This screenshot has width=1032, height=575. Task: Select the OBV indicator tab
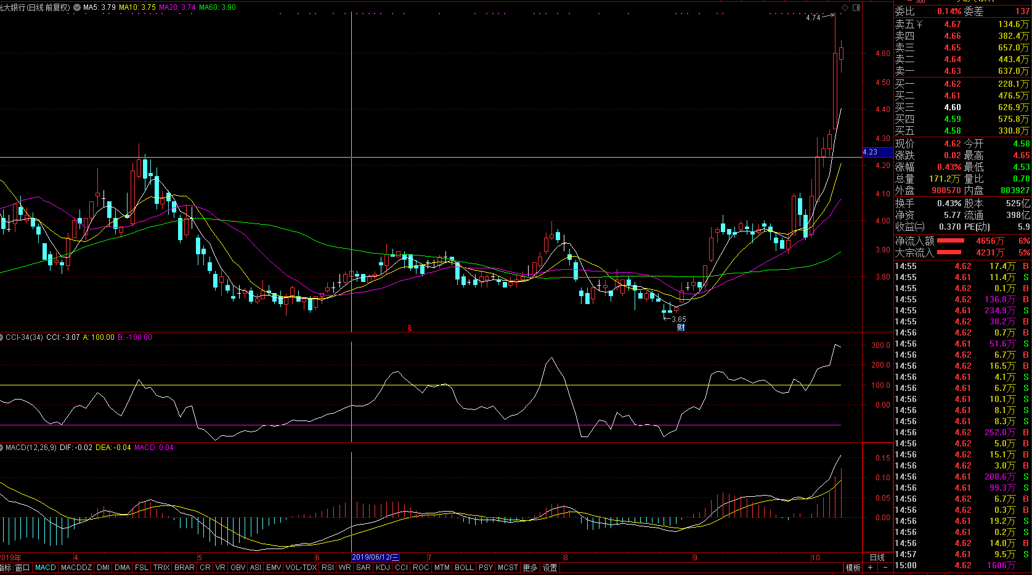coord(238,568)
